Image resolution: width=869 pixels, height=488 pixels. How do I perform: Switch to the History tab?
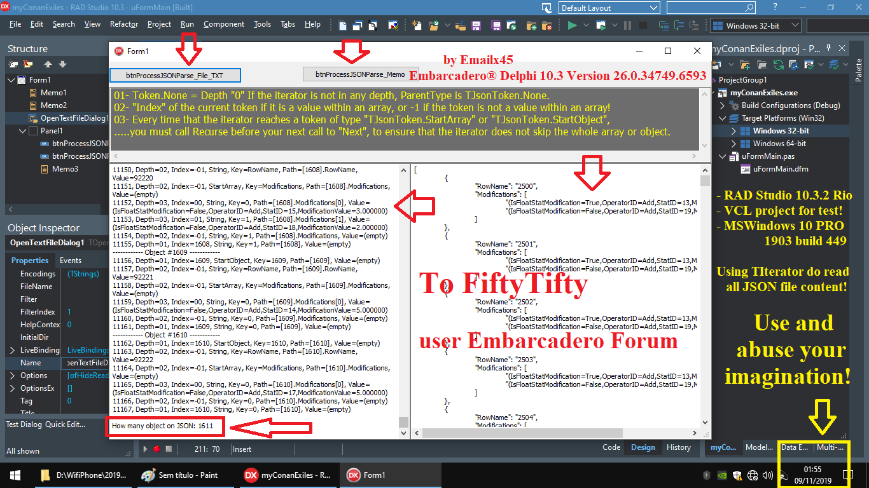click(x=679, y=447)
